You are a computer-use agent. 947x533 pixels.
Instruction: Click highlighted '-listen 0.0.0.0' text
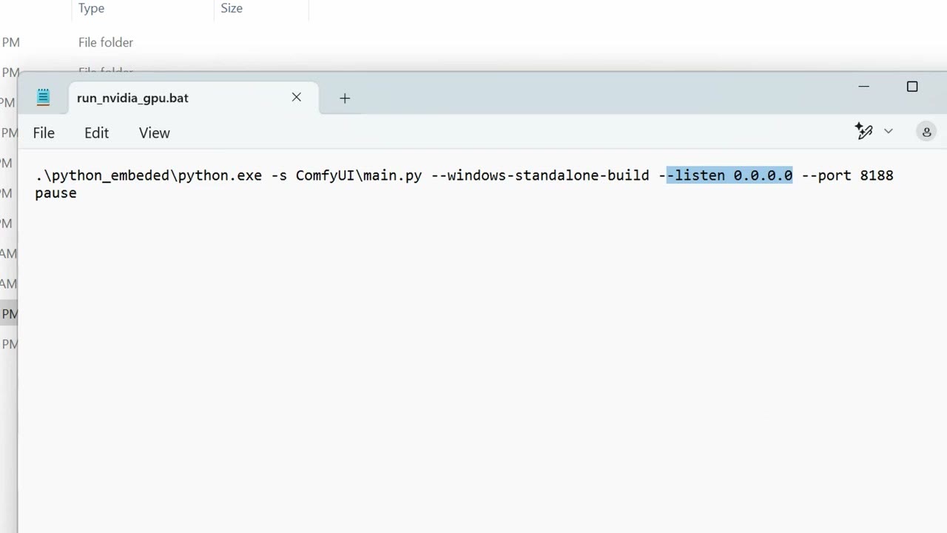pyautogui.click(x=729, y=175)
